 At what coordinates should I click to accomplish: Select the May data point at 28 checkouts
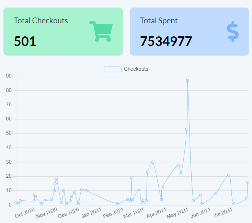click(178, 165)
